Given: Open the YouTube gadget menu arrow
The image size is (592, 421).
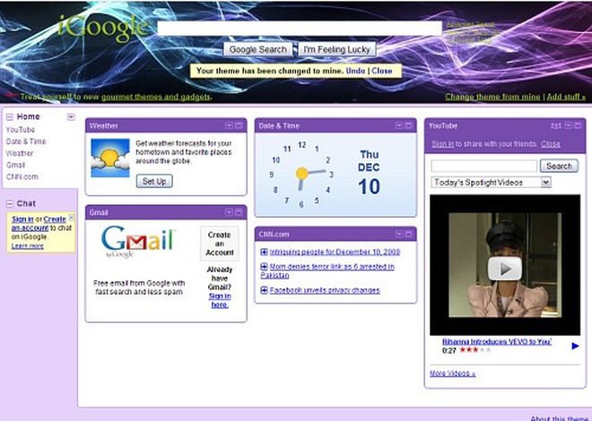Looking at the screenshot, I should point(568,125).
